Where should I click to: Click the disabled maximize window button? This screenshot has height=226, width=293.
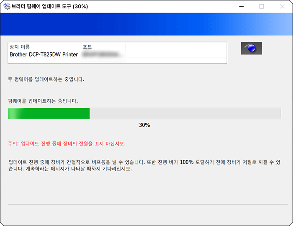point(262,7)
